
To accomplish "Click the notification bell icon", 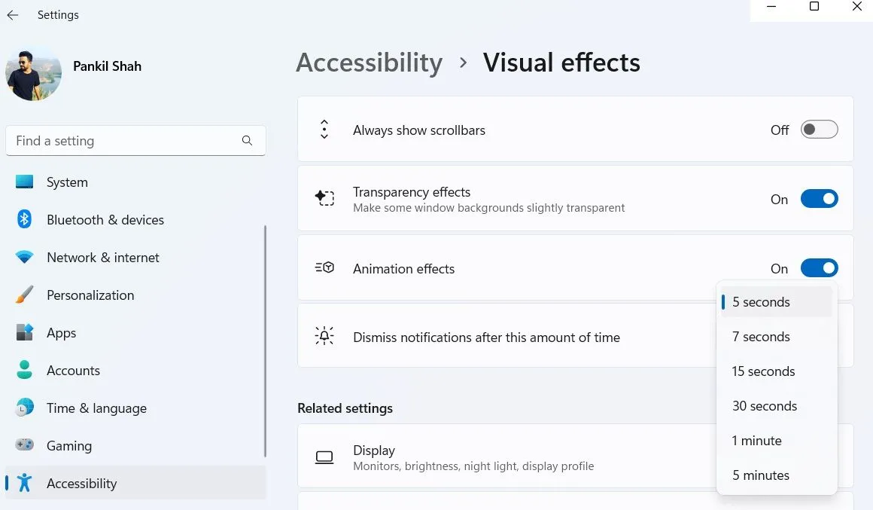I will point(324,336).
